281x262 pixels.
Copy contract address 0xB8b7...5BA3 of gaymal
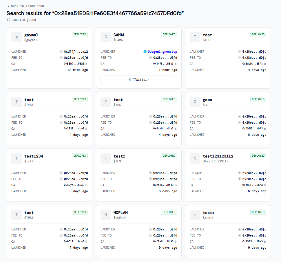point(86,64)
